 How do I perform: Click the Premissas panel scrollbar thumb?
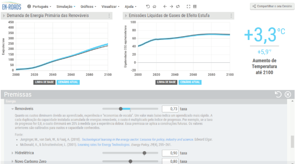click(292, 142)
